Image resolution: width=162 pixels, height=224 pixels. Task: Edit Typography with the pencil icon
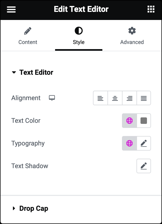[x=144, y=143]
